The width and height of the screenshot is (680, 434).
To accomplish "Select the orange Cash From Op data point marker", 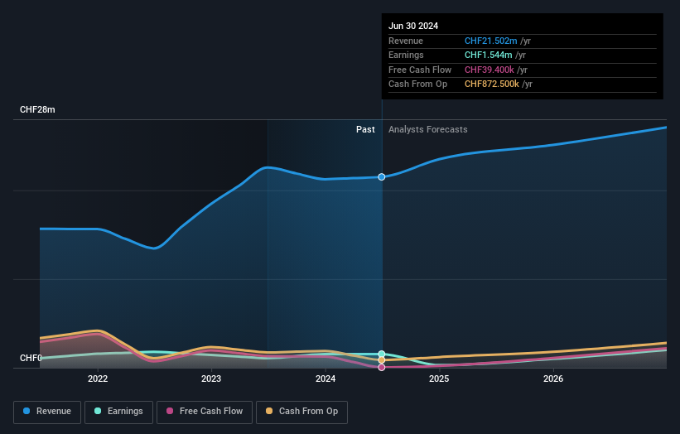I will [382, 360].
